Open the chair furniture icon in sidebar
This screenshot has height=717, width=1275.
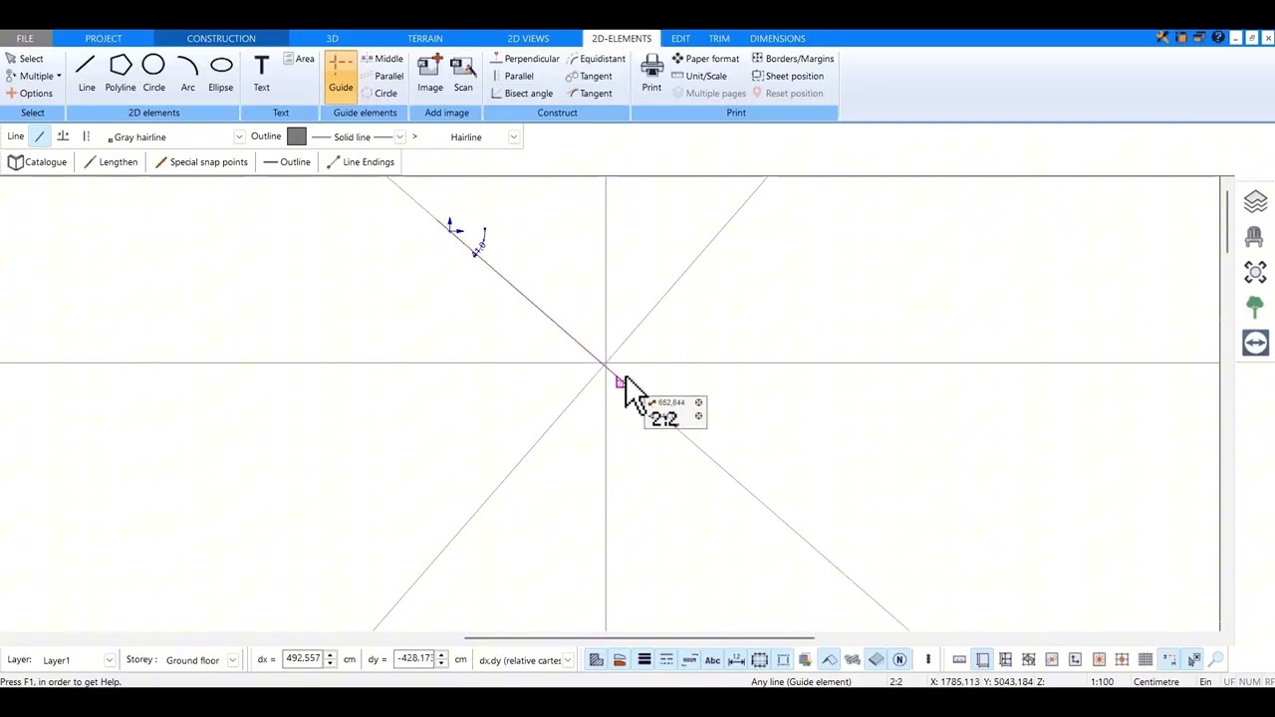pyautogui.click(x=1255, y=237)
